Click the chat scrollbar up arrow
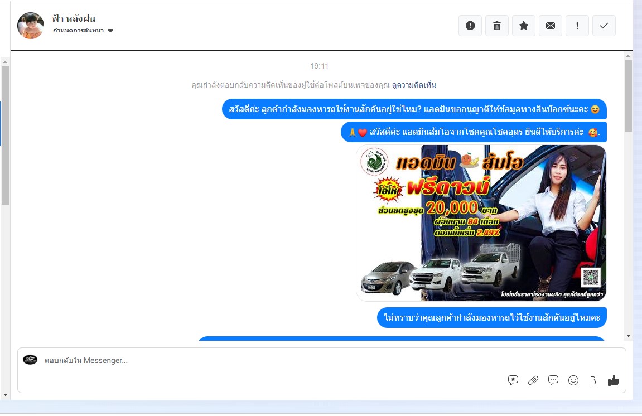This screenshot has width=642, height=416. coord(629,55)
